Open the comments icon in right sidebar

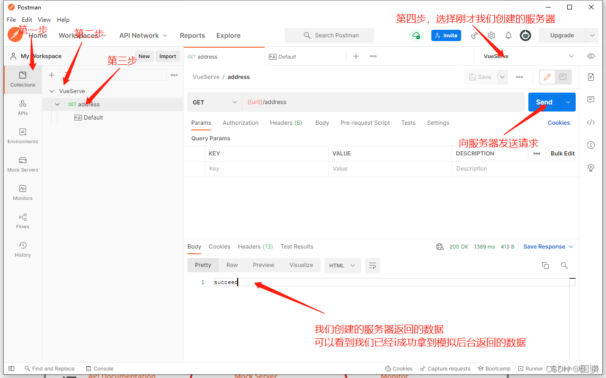pyautogui.click(x=591, y=100)
